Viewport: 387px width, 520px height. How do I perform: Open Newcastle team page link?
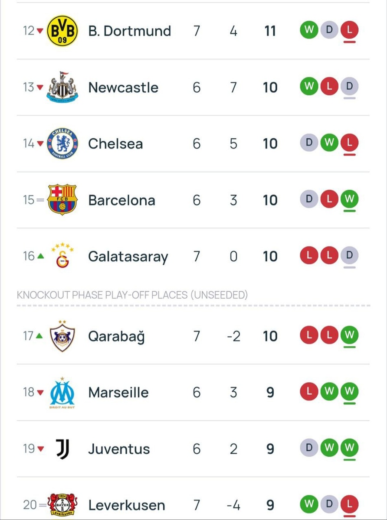click(x=123, y=87)
